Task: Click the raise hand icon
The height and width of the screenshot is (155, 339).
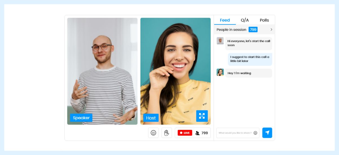Action: [167, 133]
